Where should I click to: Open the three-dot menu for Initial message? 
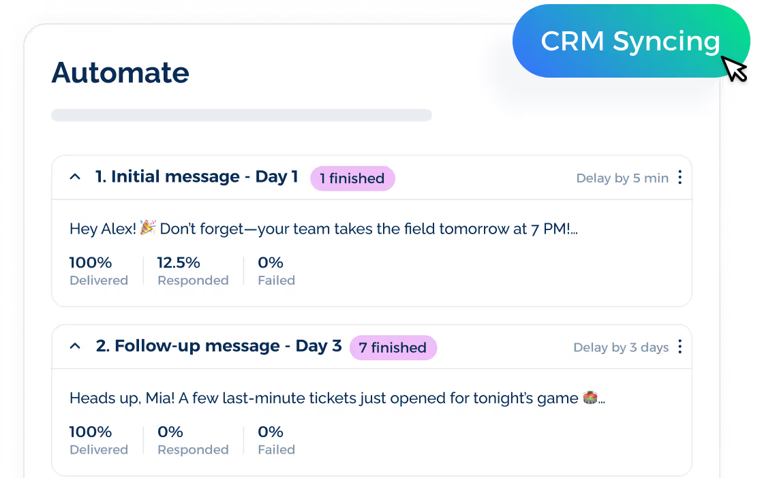680,177
